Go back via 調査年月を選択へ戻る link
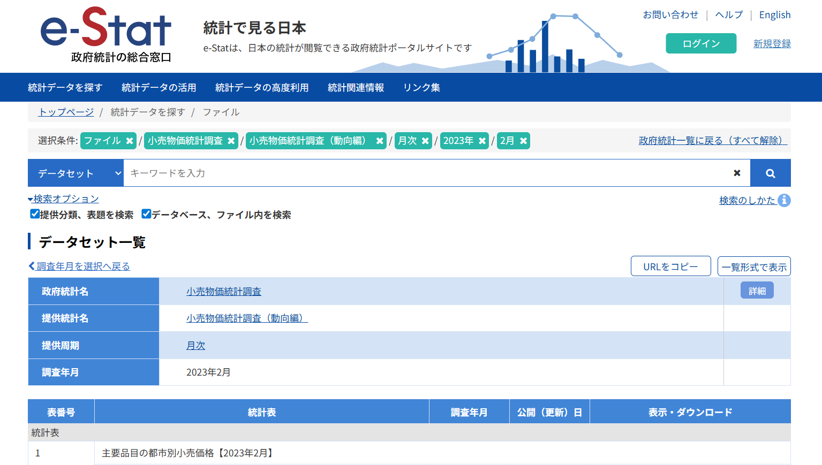The width and height of the screenshot is (822, 465). click(x=80, y=266)
